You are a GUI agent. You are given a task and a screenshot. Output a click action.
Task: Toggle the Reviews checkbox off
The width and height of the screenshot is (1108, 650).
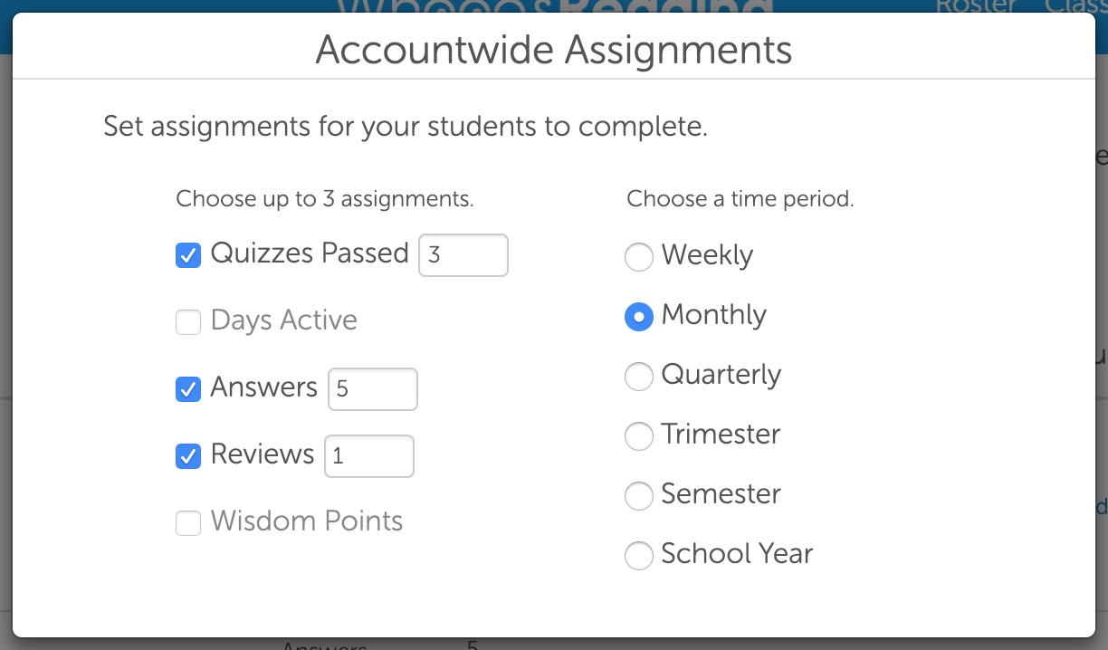click(188, 456)
